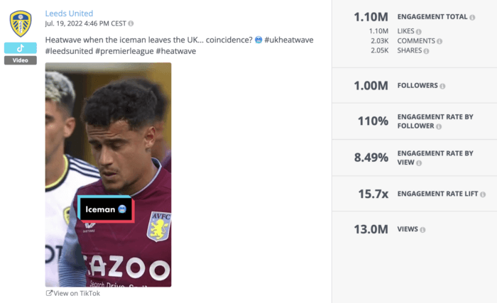This screenshot has height=303, width=497.
Task: Click the TikTok platform badge icon
Action: point(21,48)
